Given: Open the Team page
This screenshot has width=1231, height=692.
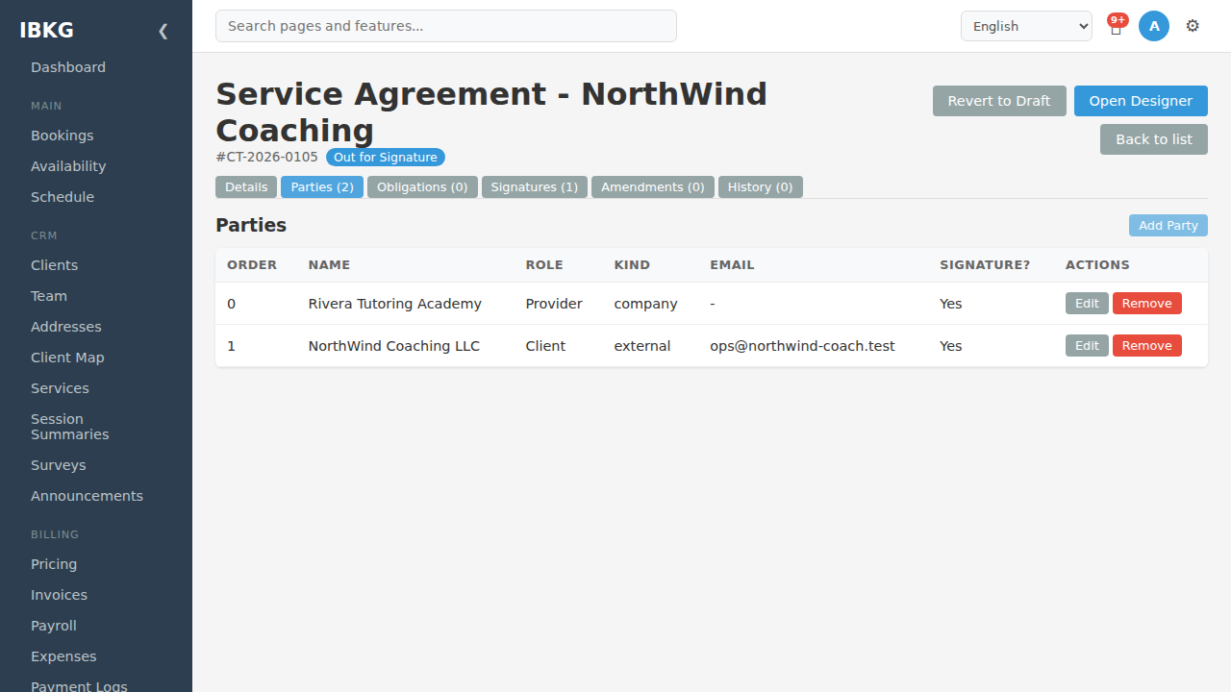Looking at the screenshot, I should (x=49, y=296).
